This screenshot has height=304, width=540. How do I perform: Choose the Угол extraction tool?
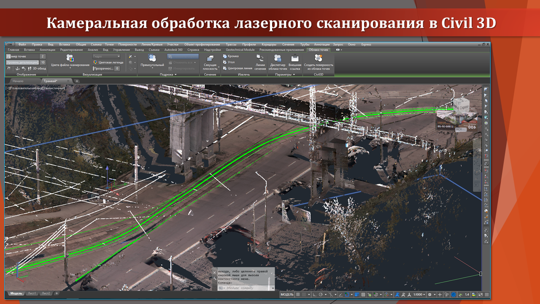click(x=228, y=62)
